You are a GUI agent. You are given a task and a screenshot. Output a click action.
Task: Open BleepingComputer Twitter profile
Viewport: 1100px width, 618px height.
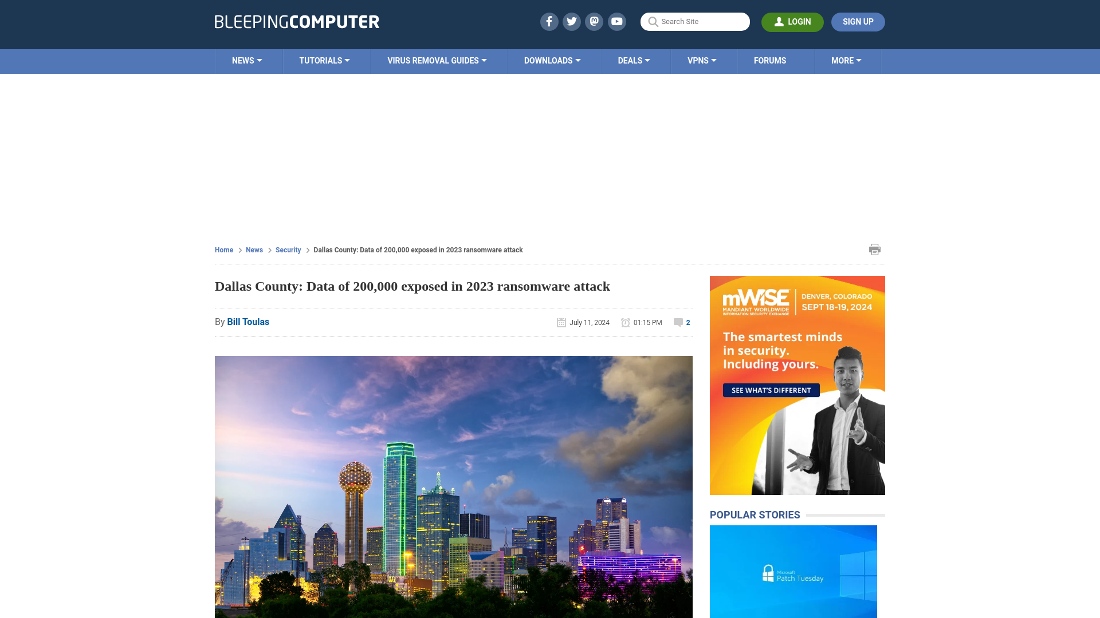click(572, 22)
